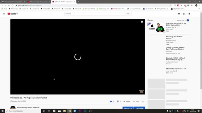Open 'How Apple REFUSES to fix' video title
This screenshot has width=202, height=113.
click(x=176, y=24)
